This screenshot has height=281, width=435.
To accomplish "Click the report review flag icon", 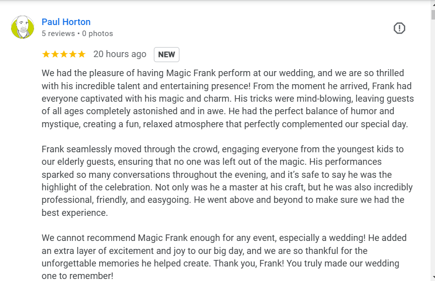I will coord(399,28).
